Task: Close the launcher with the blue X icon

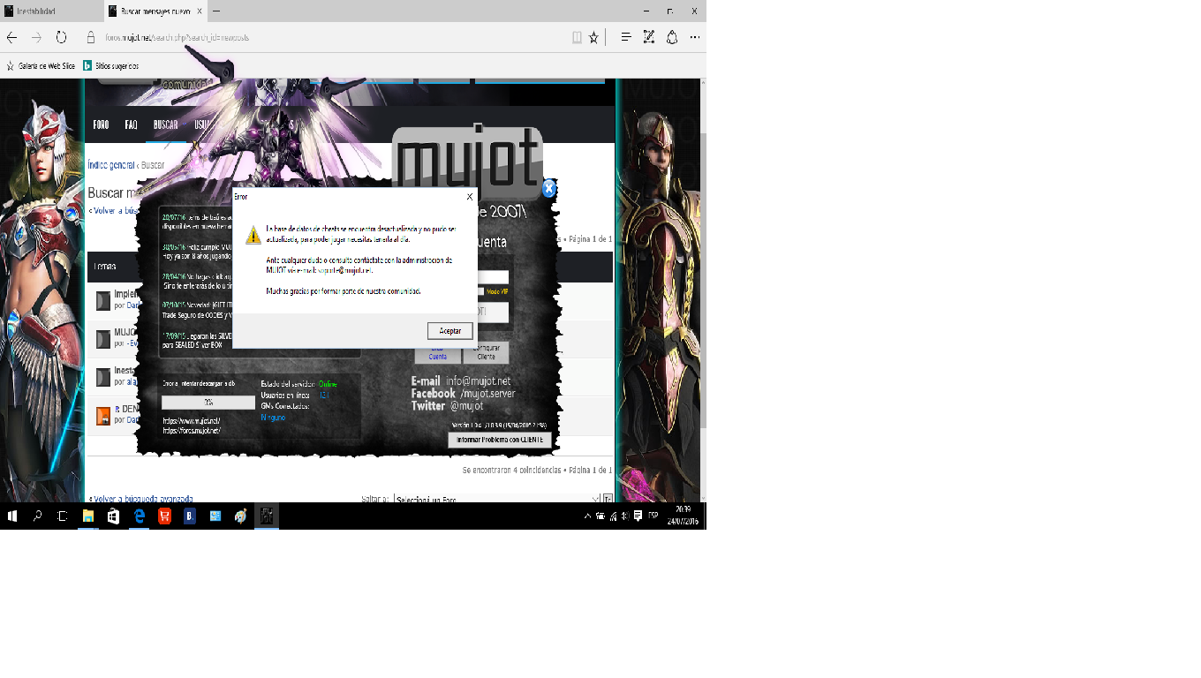Action: [x=548, y=188]
